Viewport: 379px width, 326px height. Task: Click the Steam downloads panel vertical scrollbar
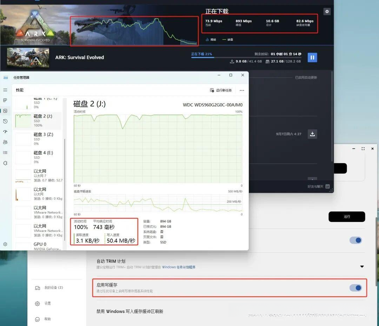point(332,116)
